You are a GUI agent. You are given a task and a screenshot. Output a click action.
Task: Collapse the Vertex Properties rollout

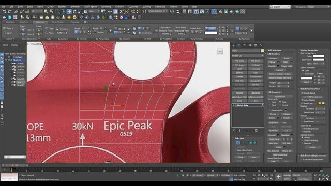coord(309,50)
